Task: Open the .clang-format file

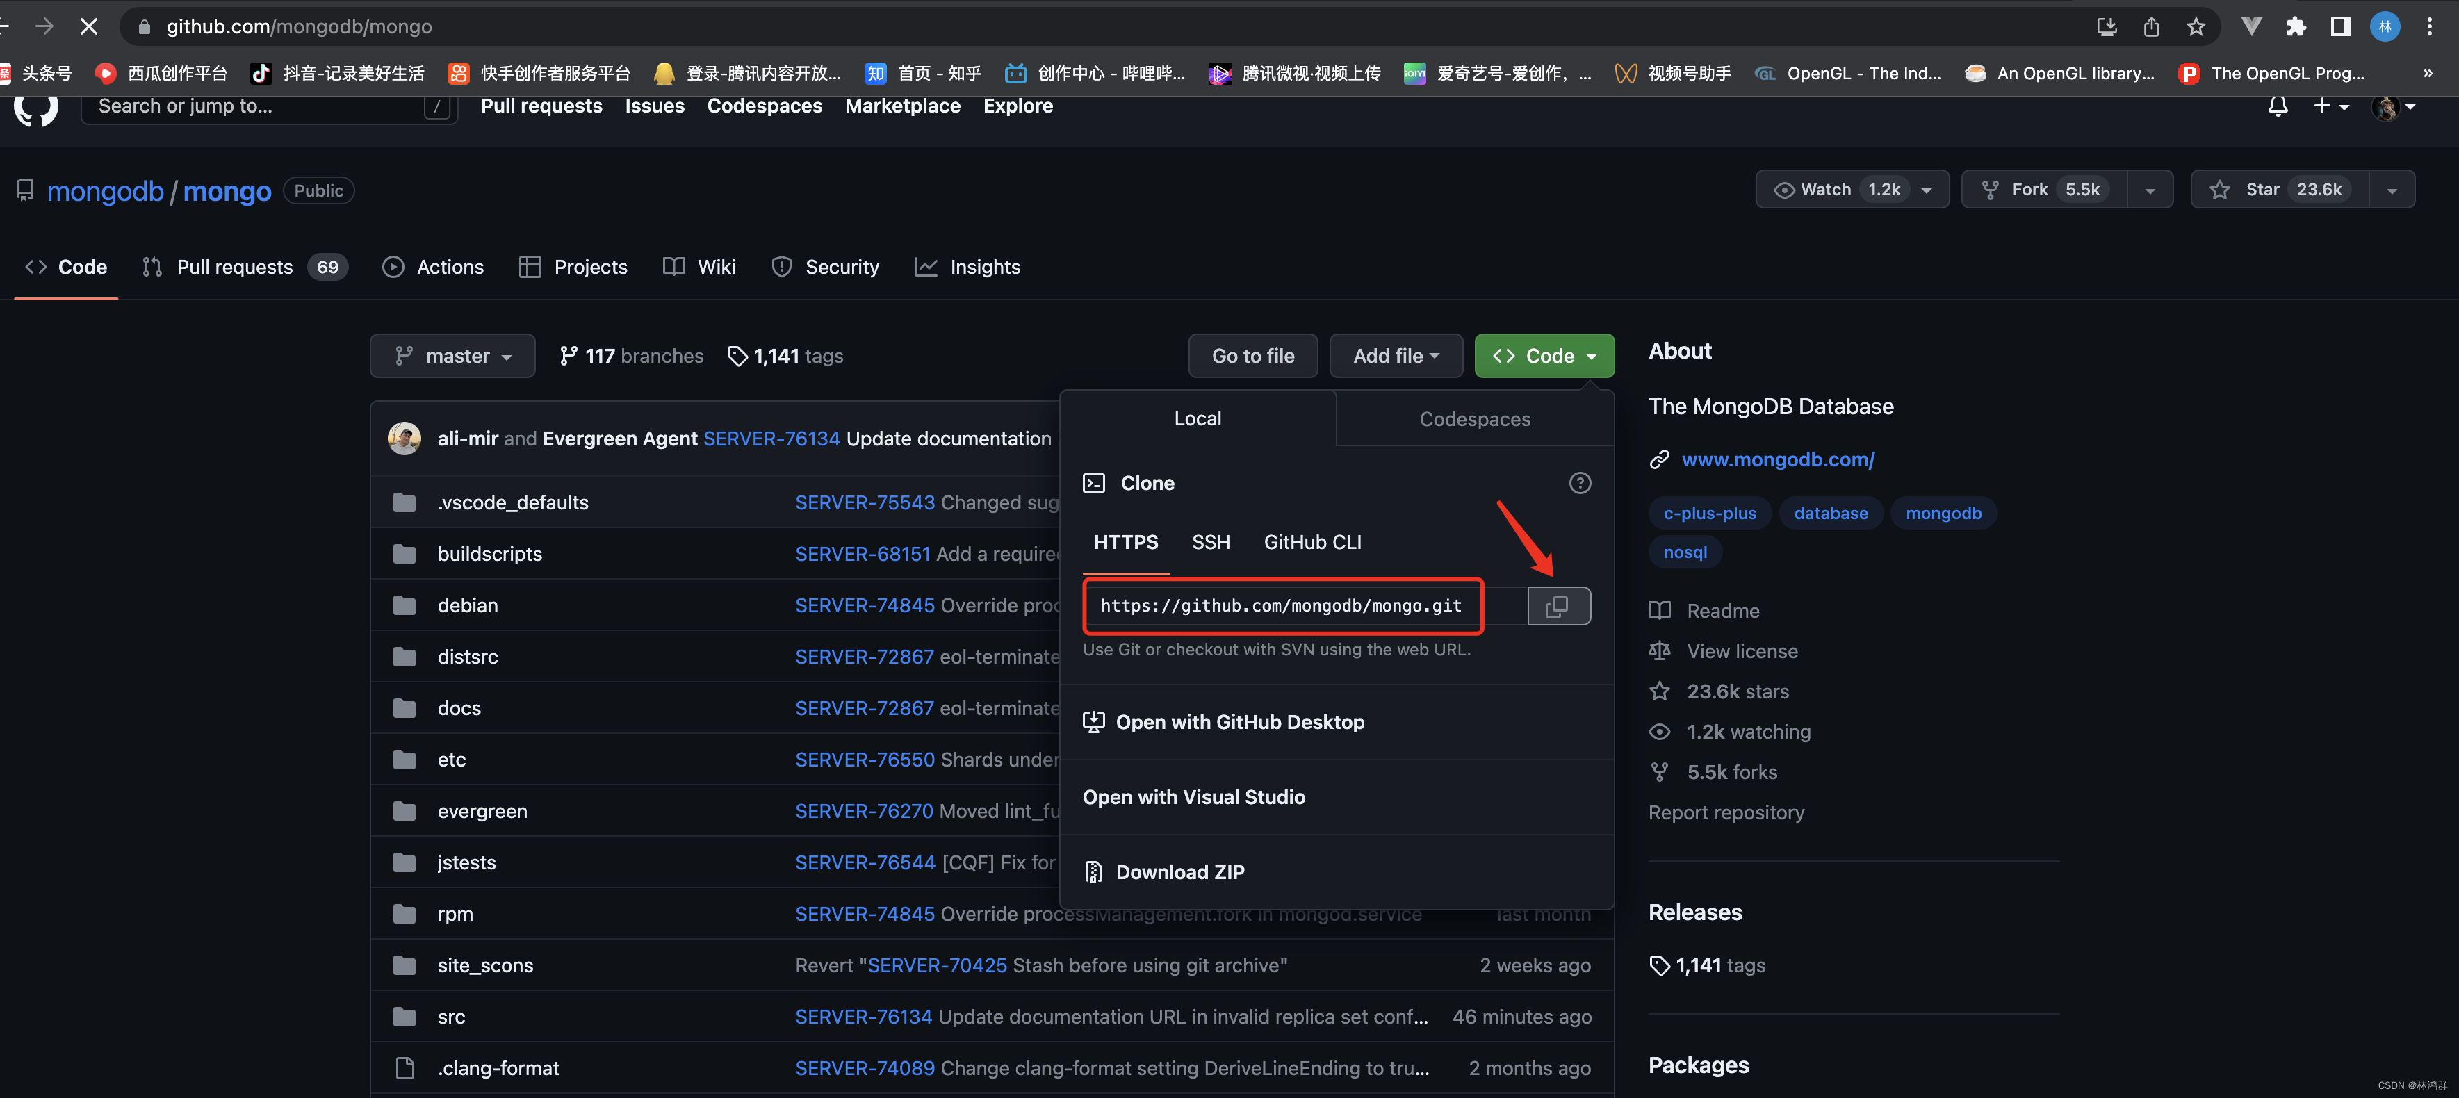Action: pos(498,1068)
